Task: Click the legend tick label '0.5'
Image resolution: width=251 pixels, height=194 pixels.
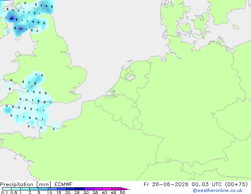Action: coord(13,192)
